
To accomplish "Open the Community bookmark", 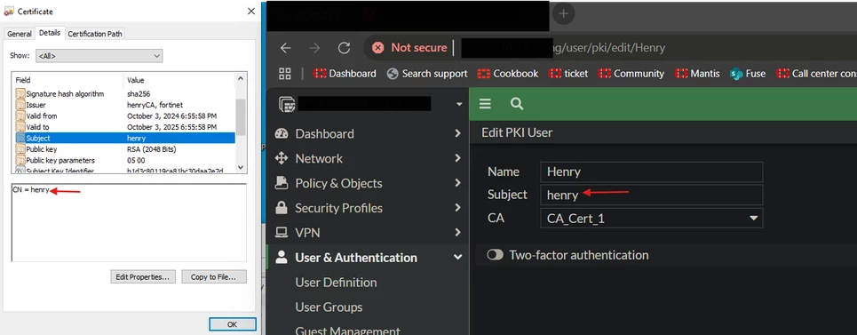I will click(631, 74).
